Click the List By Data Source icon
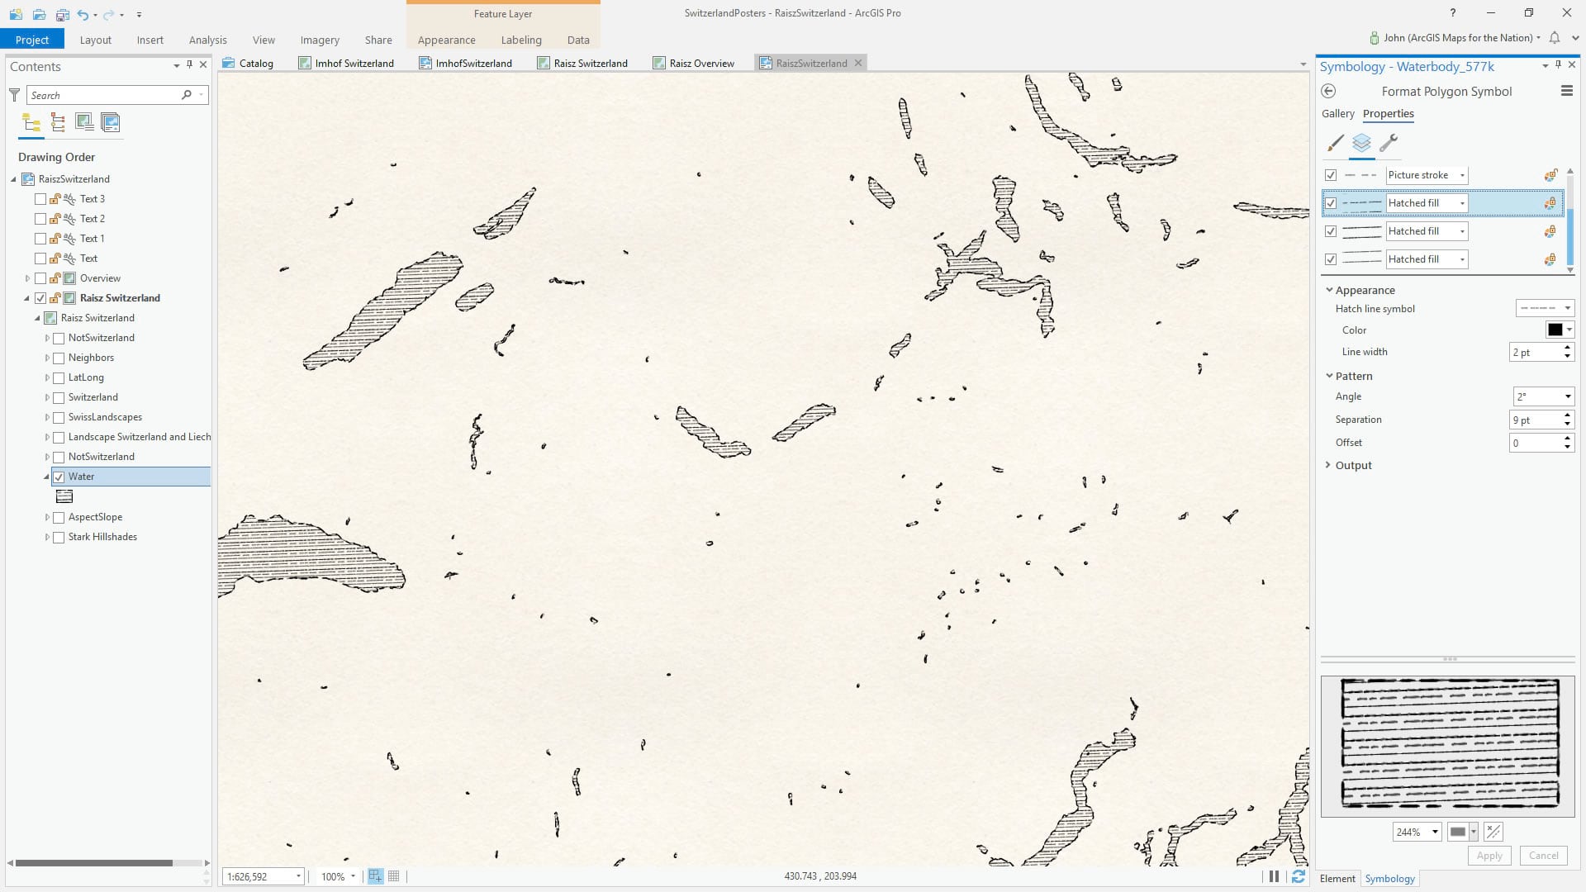This screenshot has width=1586, height=892. 58,123
